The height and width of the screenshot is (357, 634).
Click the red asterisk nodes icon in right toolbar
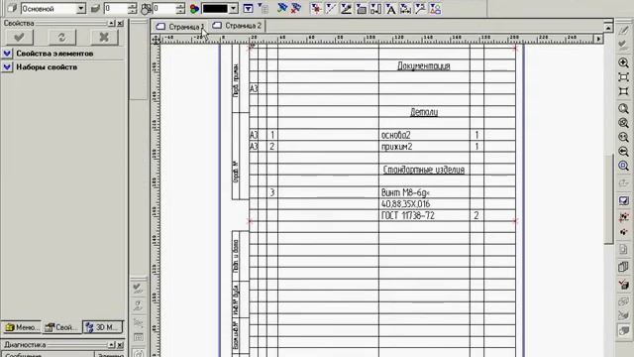[x=623, y=216]
